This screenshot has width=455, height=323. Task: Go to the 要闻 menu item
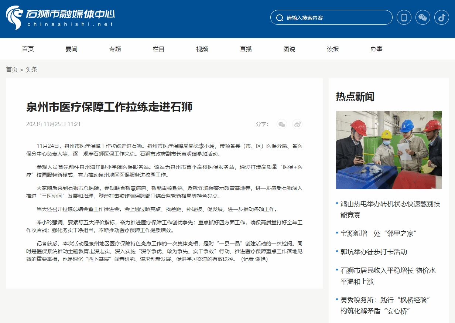71,49
